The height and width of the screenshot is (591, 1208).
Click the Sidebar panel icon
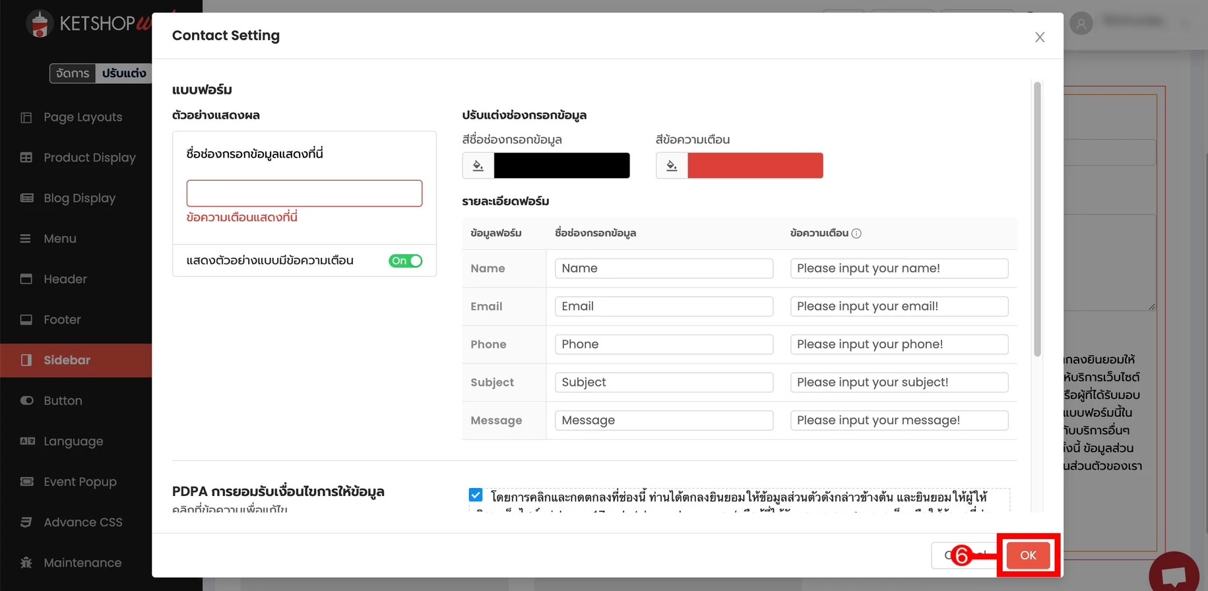(26, 360)
